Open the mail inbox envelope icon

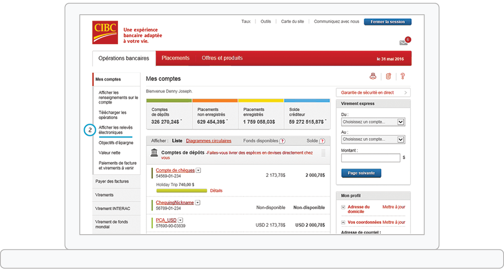pyautogui.click(x=403, y=42)
